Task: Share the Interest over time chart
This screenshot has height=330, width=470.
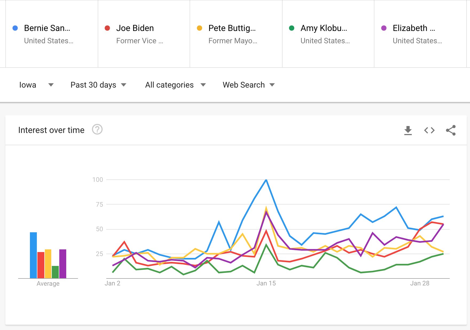Action: pyautogui.click(x=451, y=130)
